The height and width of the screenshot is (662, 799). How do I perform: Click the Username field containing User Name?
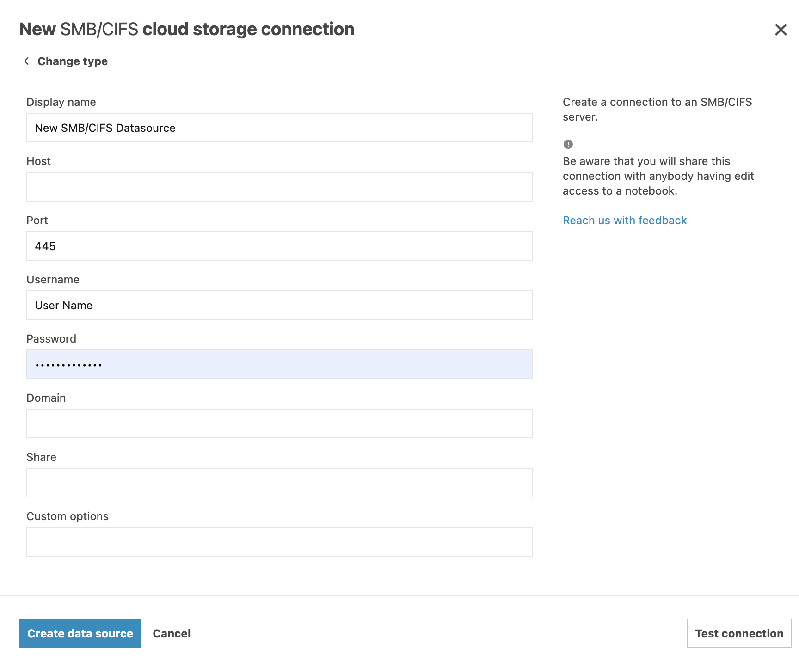[280, 305]
